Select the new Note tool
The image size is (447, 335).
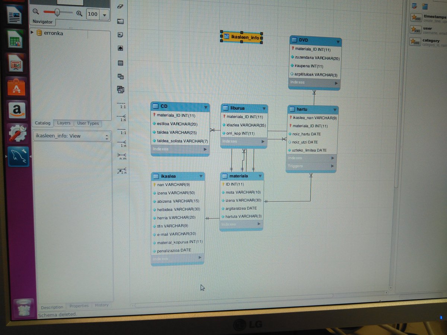coord(120,35)
